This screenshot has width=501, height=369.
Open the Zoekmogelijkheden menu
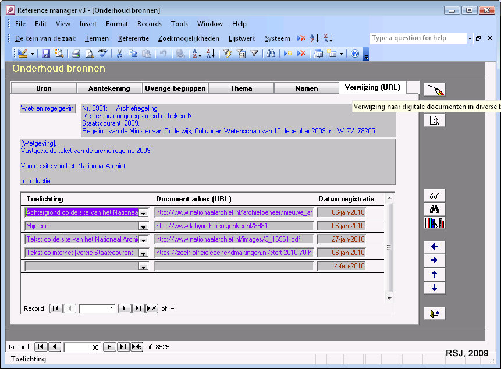[x=189, y=38]
